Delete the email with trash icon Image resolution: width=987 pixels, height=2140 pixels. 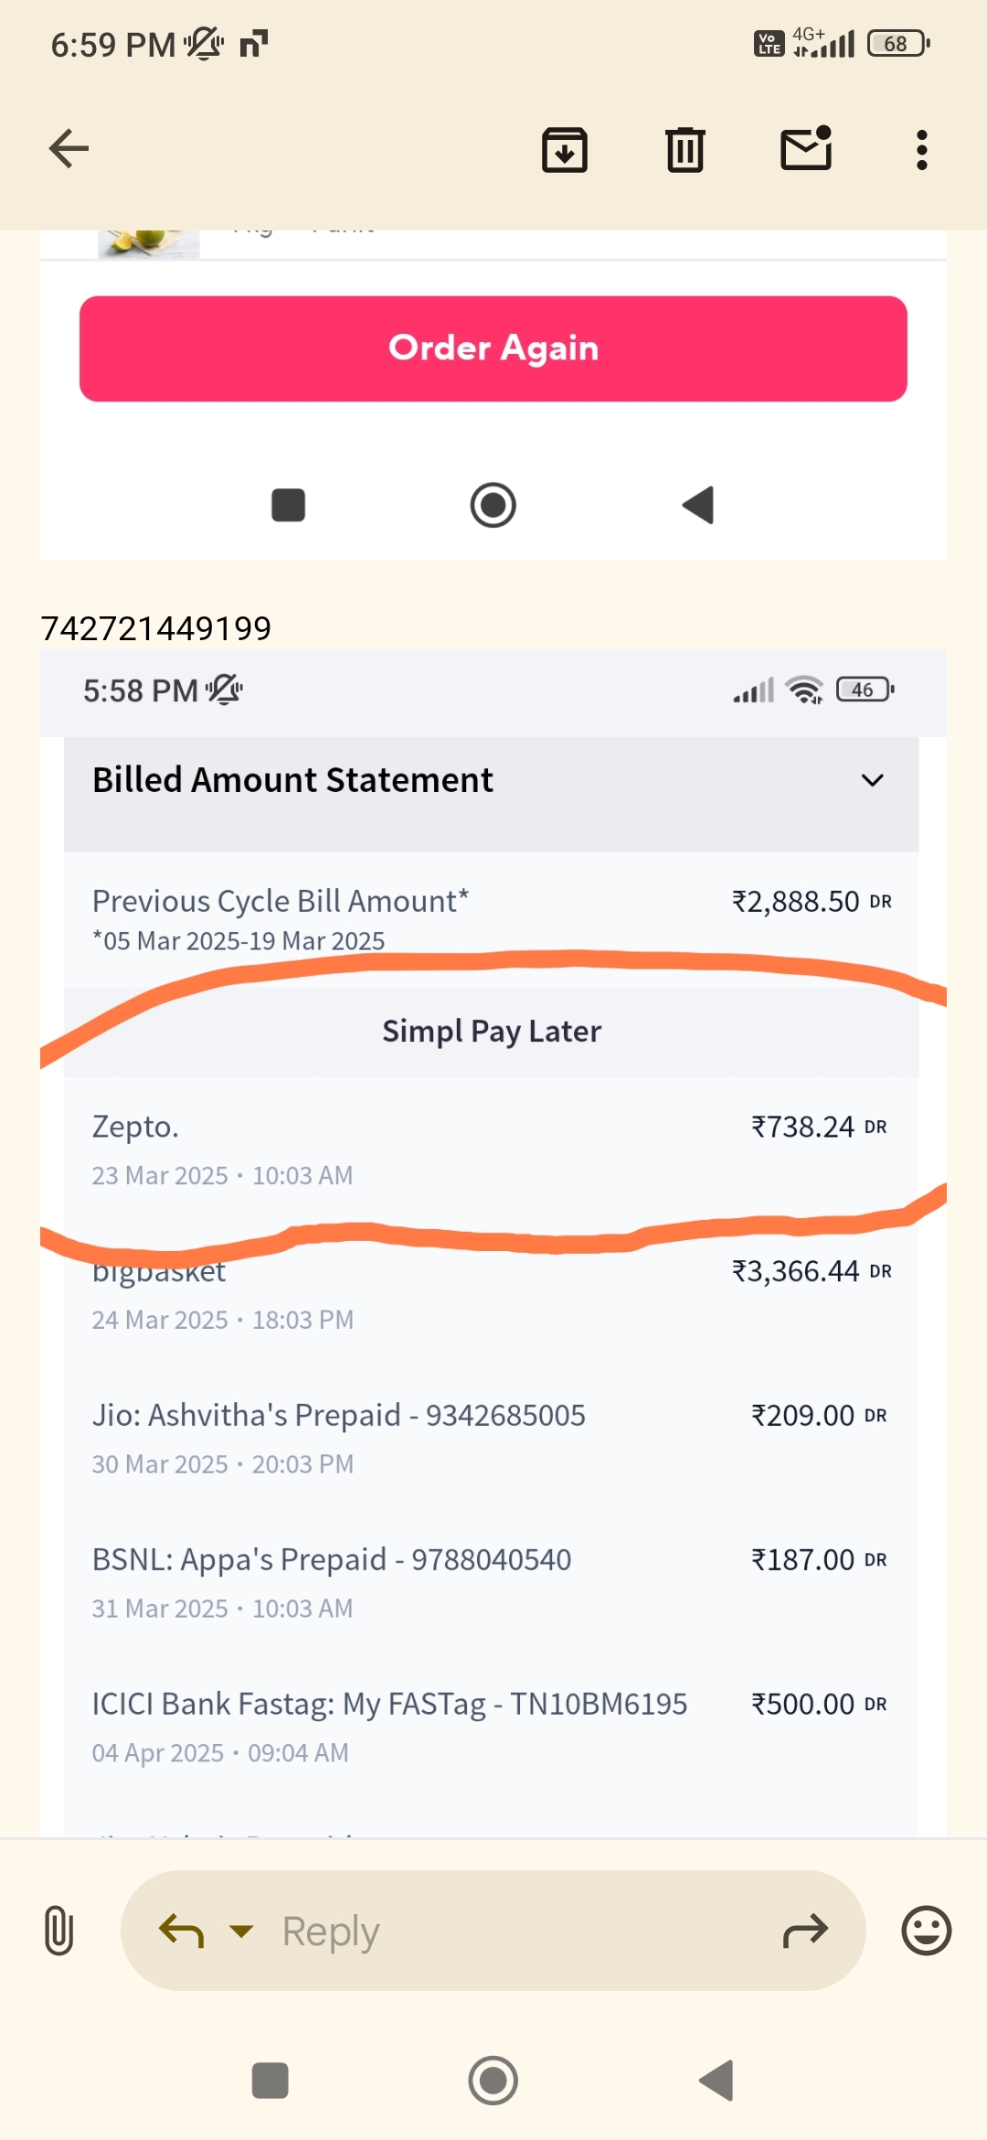tap(685, 150)
